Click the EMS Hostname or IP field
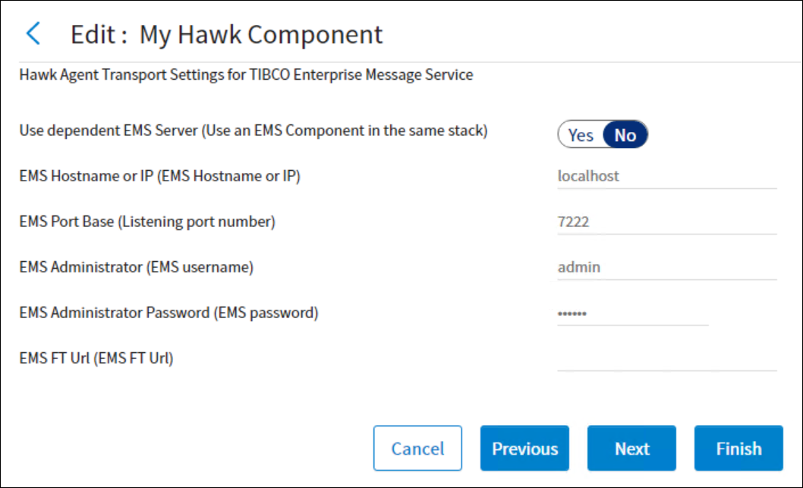The image size is (803, 488). pyautogui.click(x=666, y=176)
